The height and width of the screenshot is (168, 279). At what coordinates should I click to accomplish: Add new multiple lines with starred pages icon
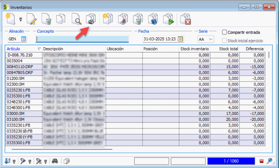click(x=108, y=19)
